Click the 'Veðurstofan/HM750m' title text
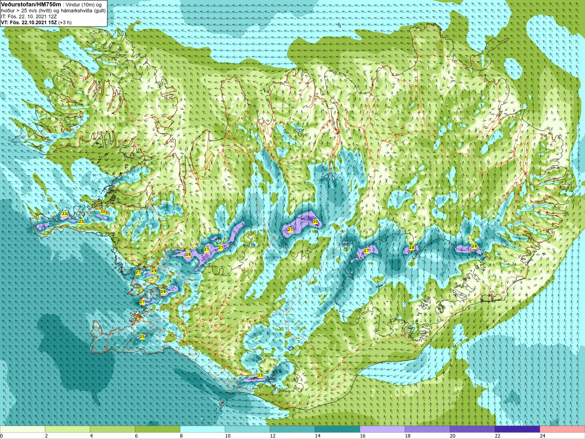Screen dimensions: 585x439 point(31,4)
